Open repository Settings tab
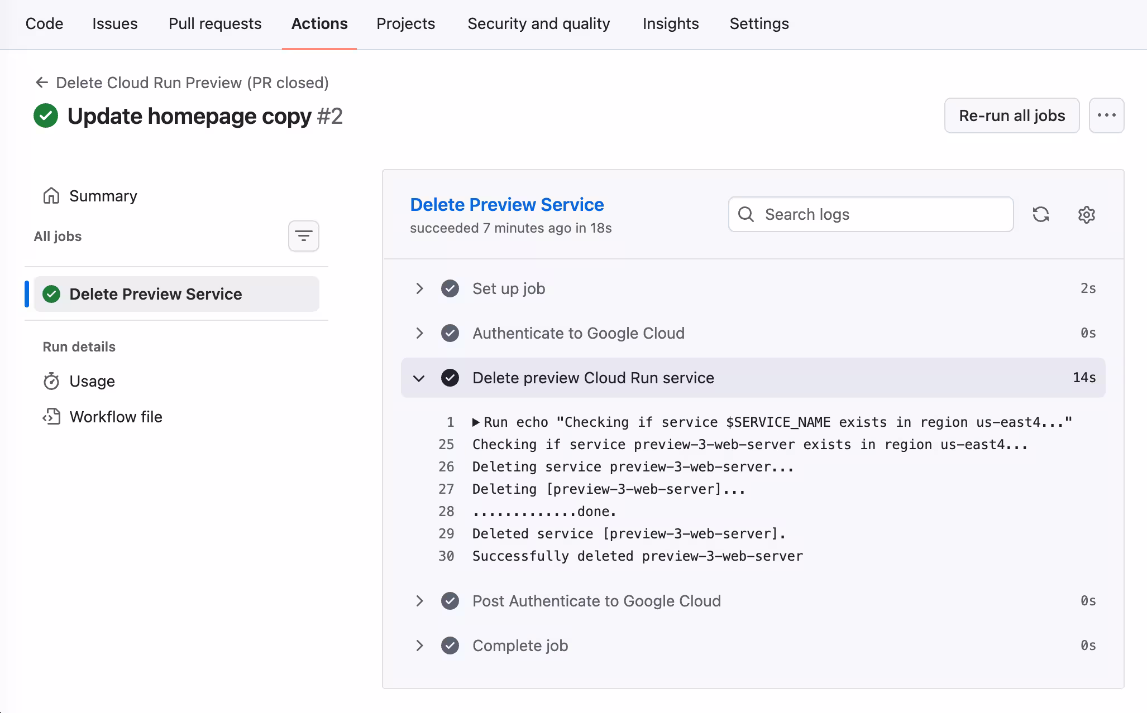Screen dimensions: 1147x713 point(759,23)
